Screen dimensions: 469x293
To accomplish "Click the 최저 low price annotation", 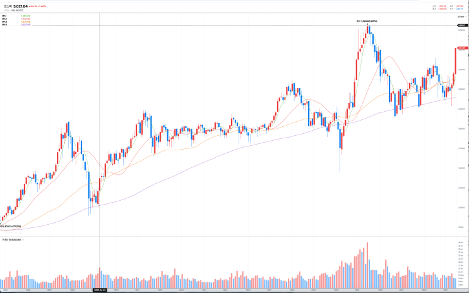I will (x=10, y=226).
